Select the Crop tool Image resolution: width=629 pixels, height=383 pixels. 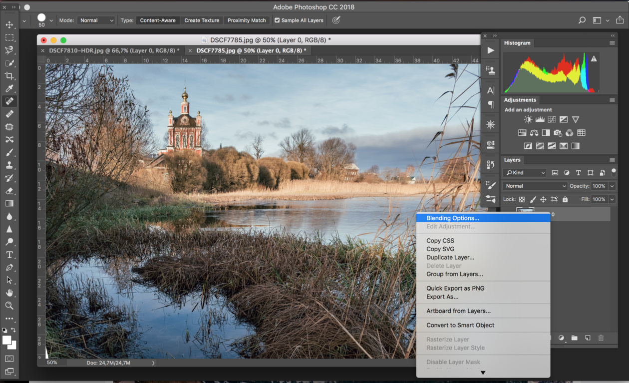[9, 76]
